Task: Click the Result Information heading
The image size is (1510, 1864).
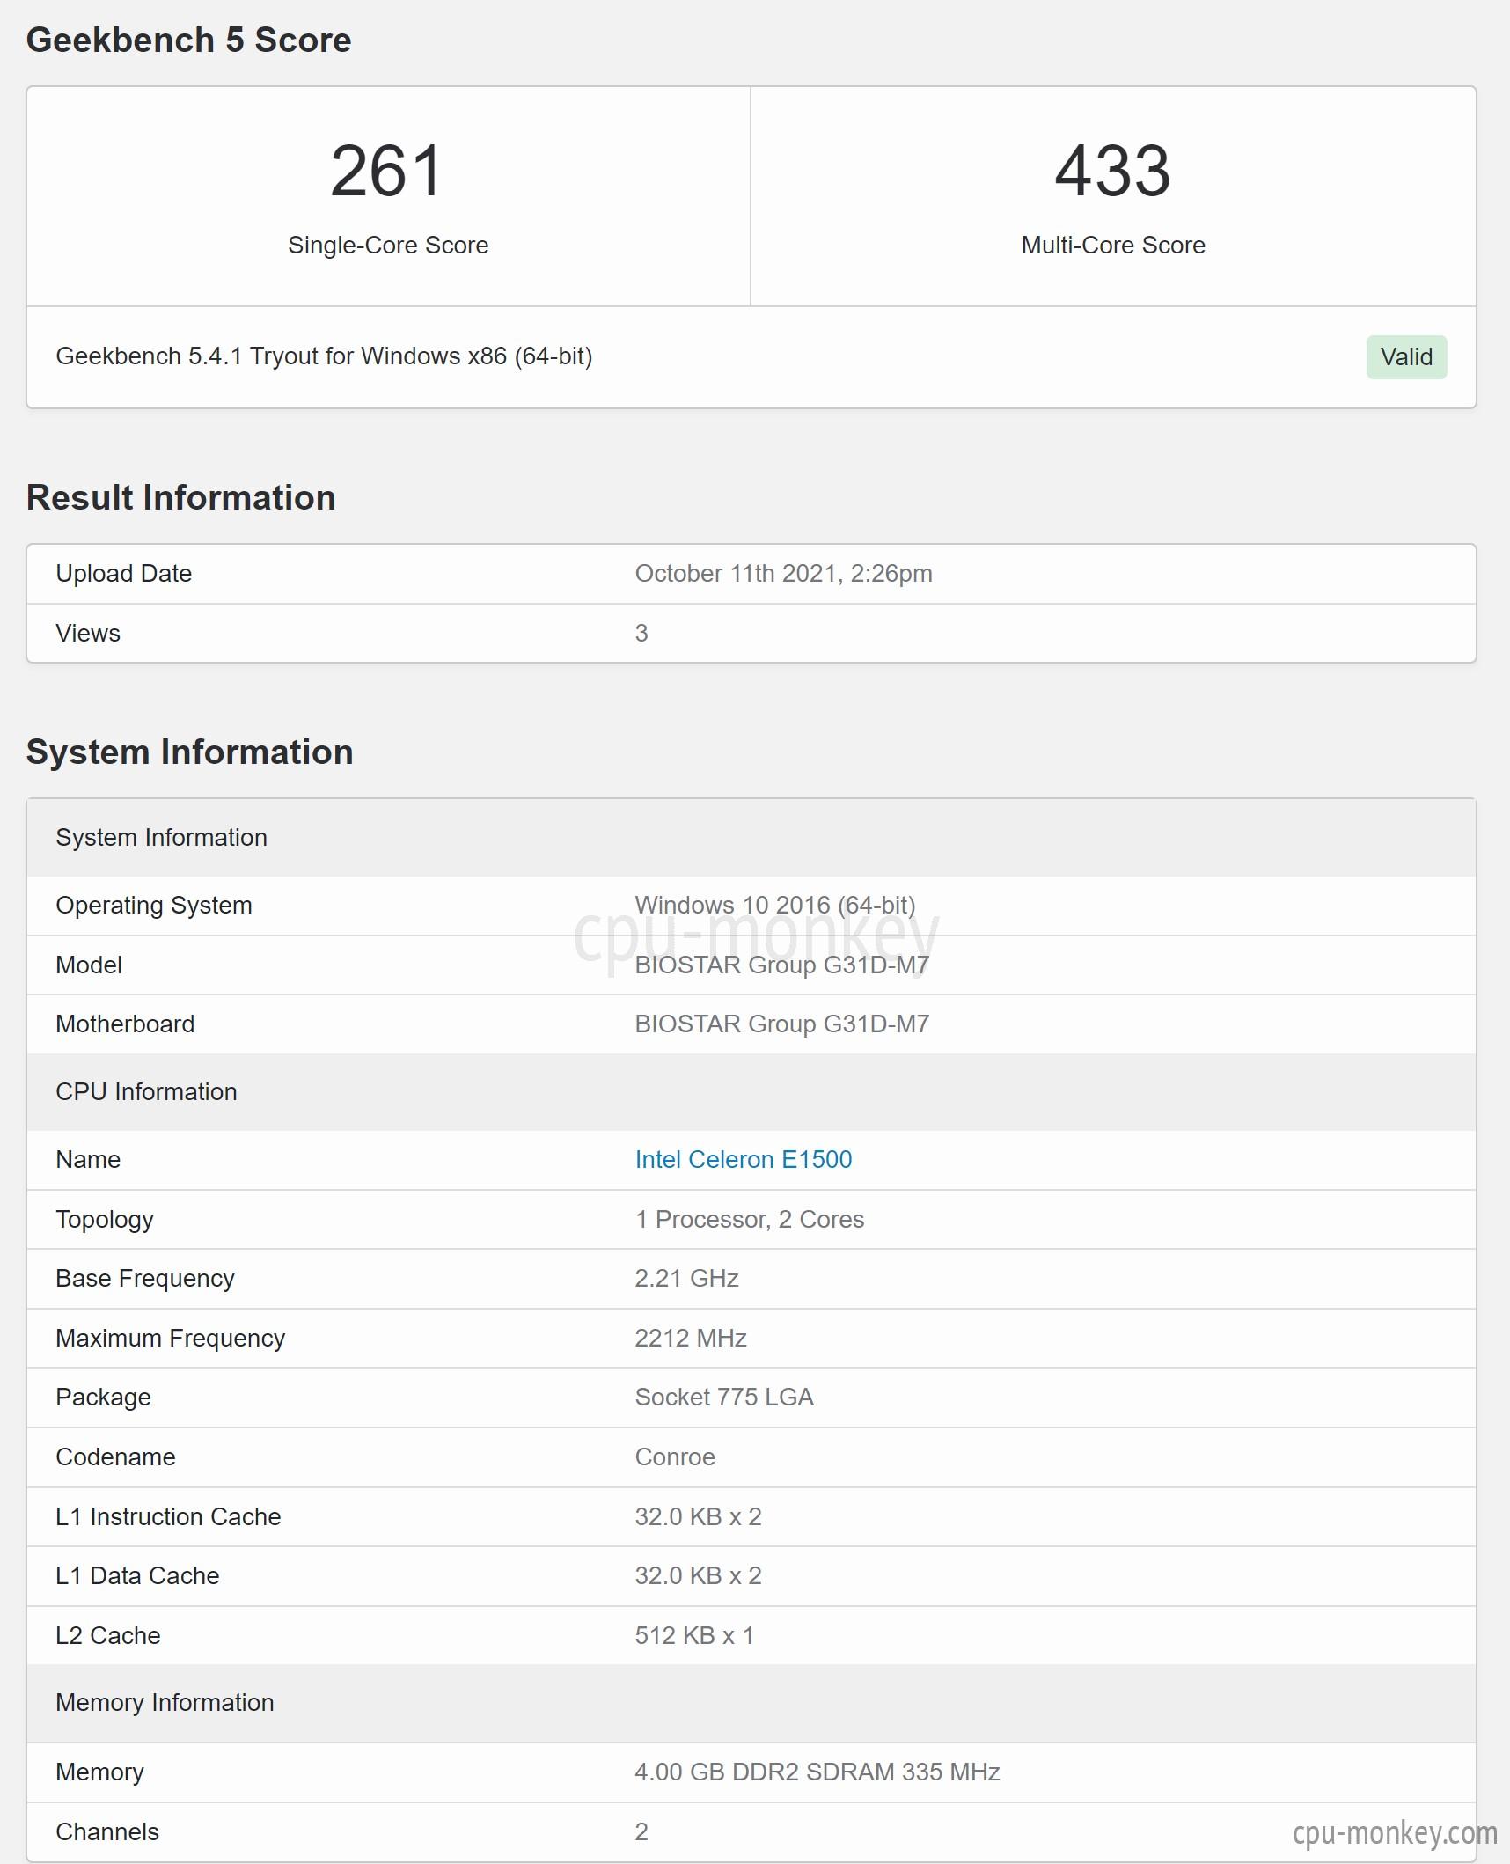Action: [x=180, y=497]
